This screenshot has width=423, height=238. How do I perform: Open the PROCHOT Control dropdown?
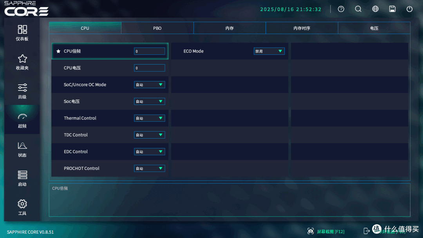click(150, 168)
